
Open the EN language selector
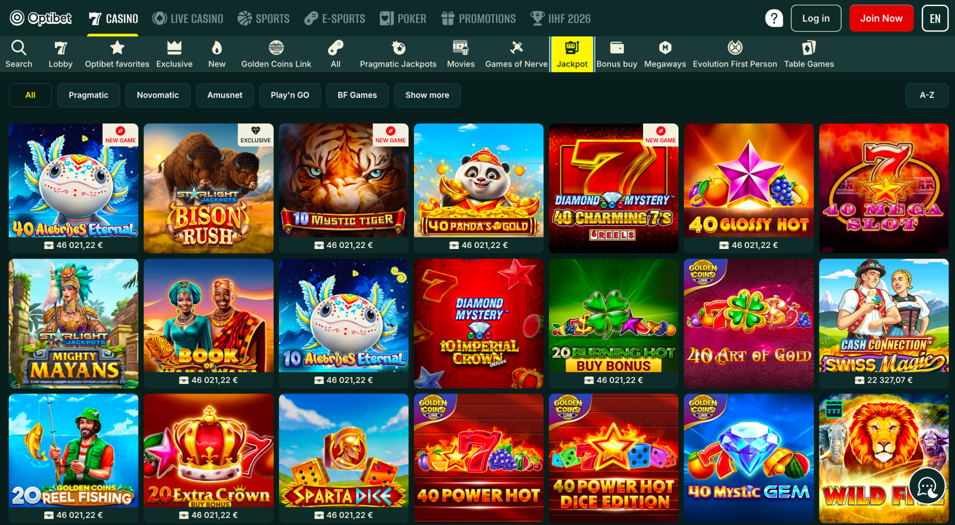(935, 18)
